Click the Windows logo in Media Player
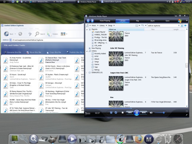Screen dimensions: 192x144 pyautogui.click(x=180, y=21)
